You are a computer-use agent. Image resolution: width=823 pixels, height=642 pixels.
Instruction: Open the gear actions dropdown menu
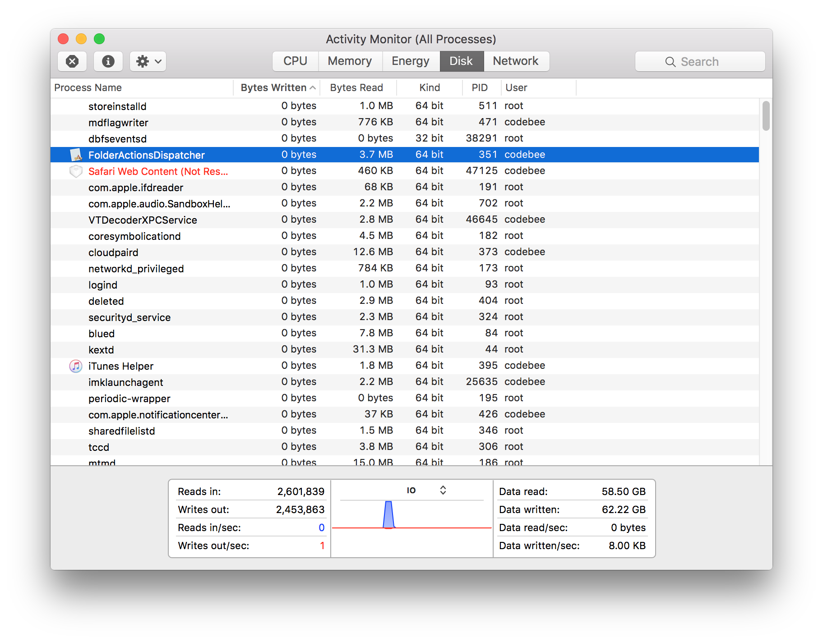click(148, 61)
